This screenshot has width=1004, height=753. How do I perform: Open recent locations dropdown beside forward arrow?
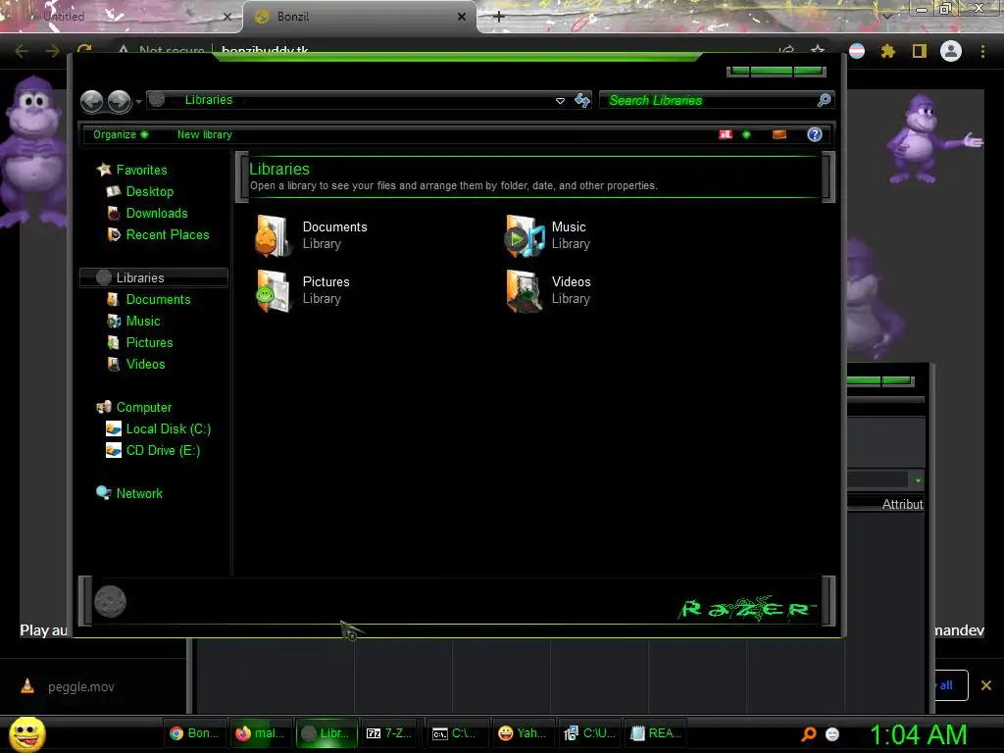[x=138, y=102]
